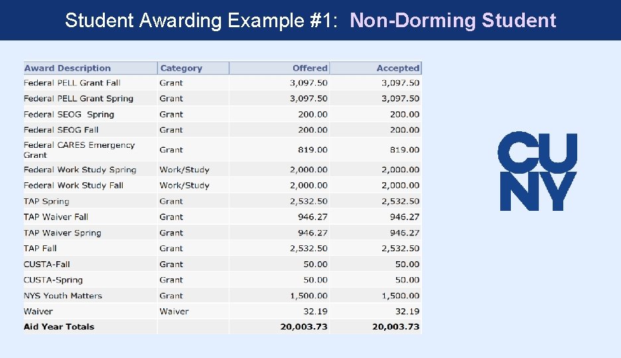Click Accepted amount for Federal PELL Grant Spring
621x358 pixels.
(x=401, y=99)
